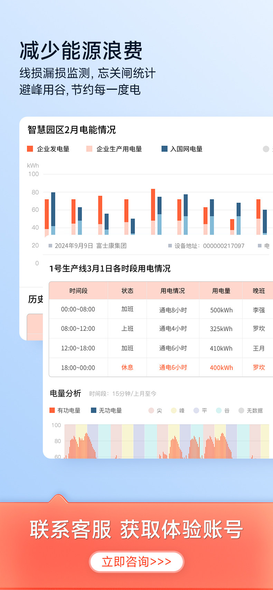
Task: Click the 上班 status cell
Action: [128, 328]
